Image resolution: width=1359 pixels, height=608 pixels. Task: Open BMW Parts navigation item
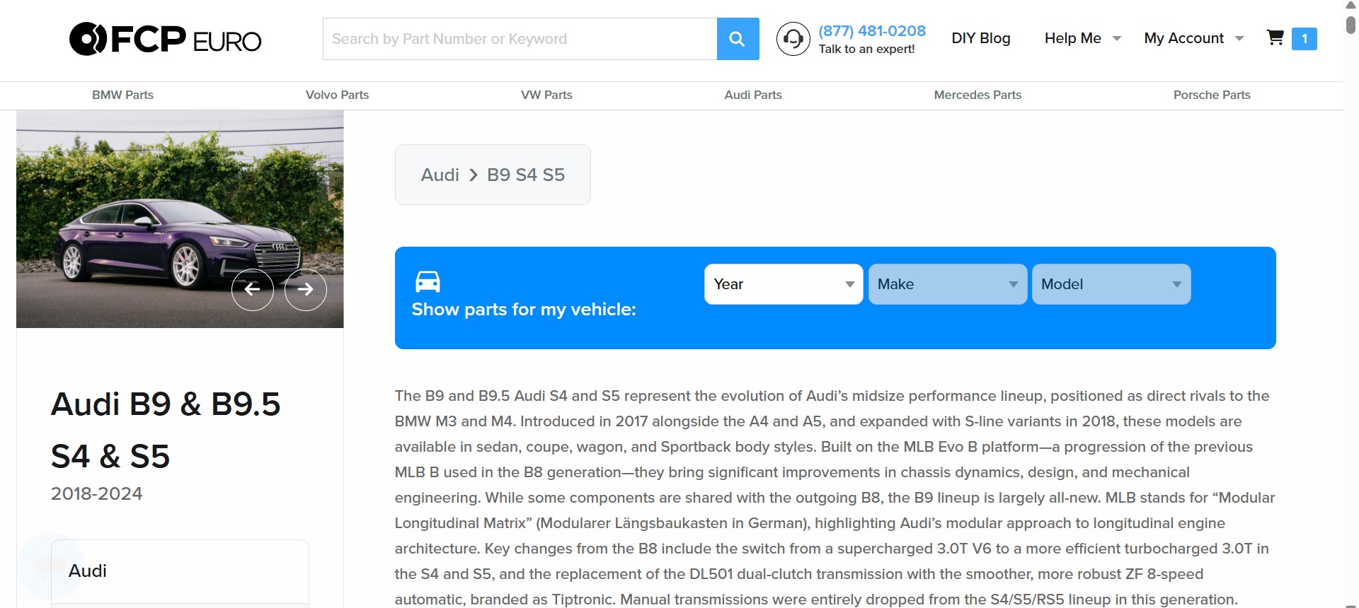tap(122, 95)
